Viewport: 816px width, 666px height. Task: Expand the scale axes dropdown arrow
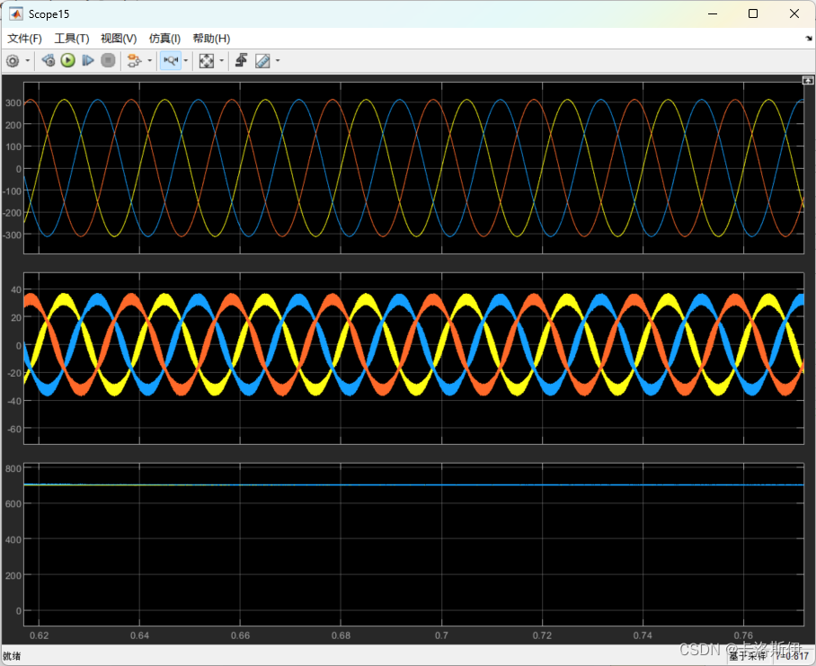222,61
